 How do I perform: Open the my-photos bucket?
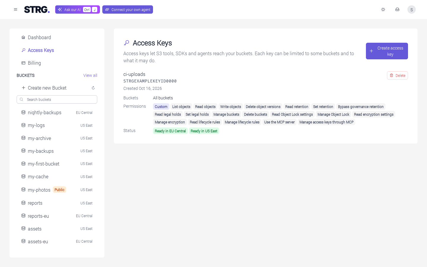click(x=57, y=190)
